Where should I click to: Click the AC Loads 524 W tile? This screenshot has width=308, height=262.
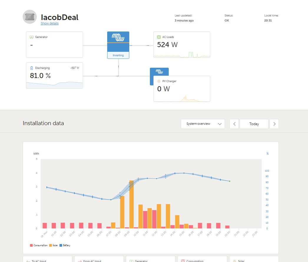(182, 45)
